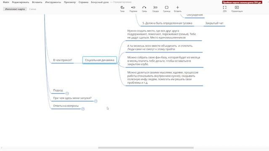Add a new topic with Тема tool
The image size is (269, 151).
[122, 9]
